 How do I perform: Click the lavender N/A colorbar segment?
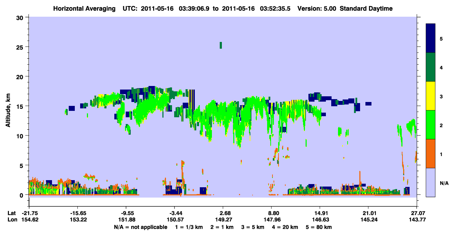[x=431, y=182]
